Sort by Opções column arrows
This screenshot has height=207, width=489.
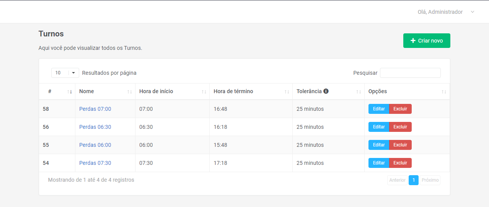point(444,92)
